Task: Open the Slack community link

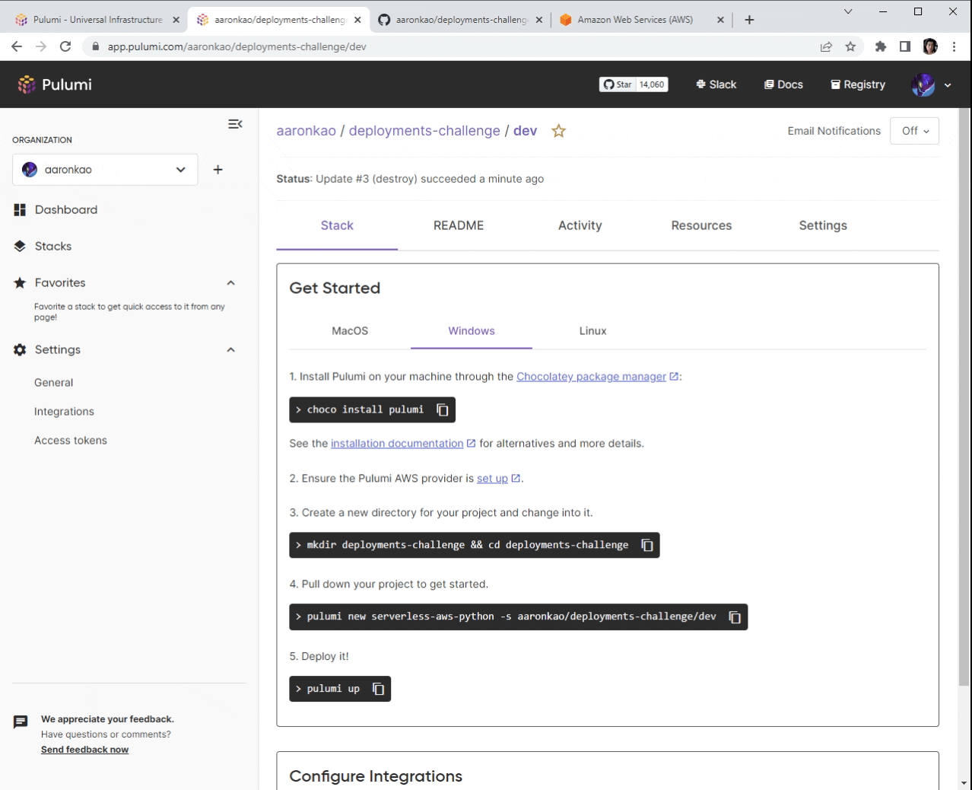Action: [716, 84]
